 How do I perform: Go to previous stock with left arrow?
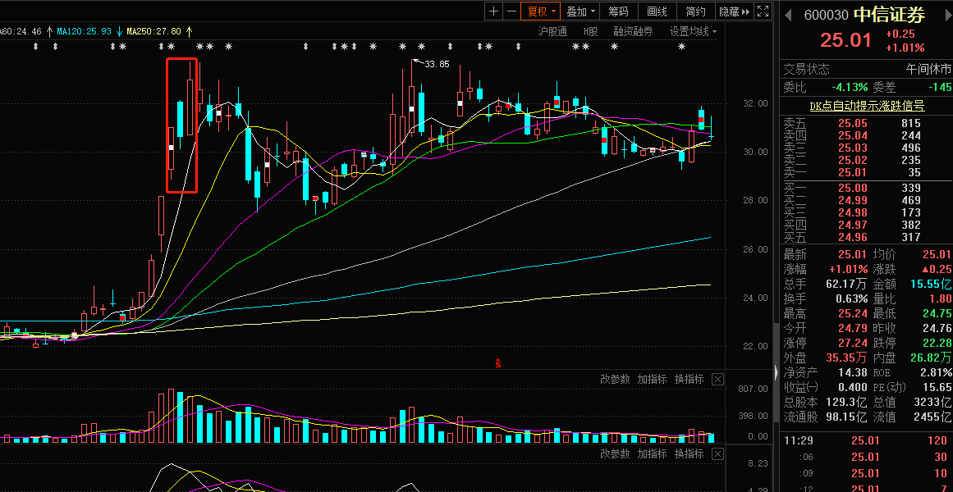pyautogui.click(x=788, y=15)
